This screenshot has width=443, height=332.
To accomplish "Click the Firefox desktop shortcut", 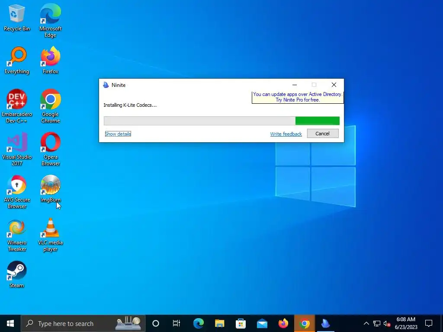I will click(x=50, y=60).
